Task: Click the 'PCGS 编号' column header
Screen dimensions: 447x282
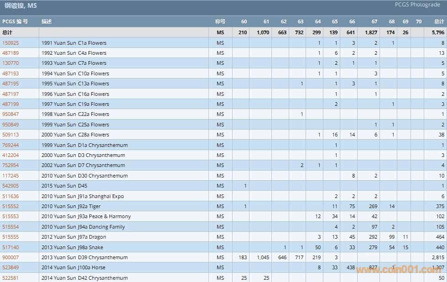Action: point(15,21)
